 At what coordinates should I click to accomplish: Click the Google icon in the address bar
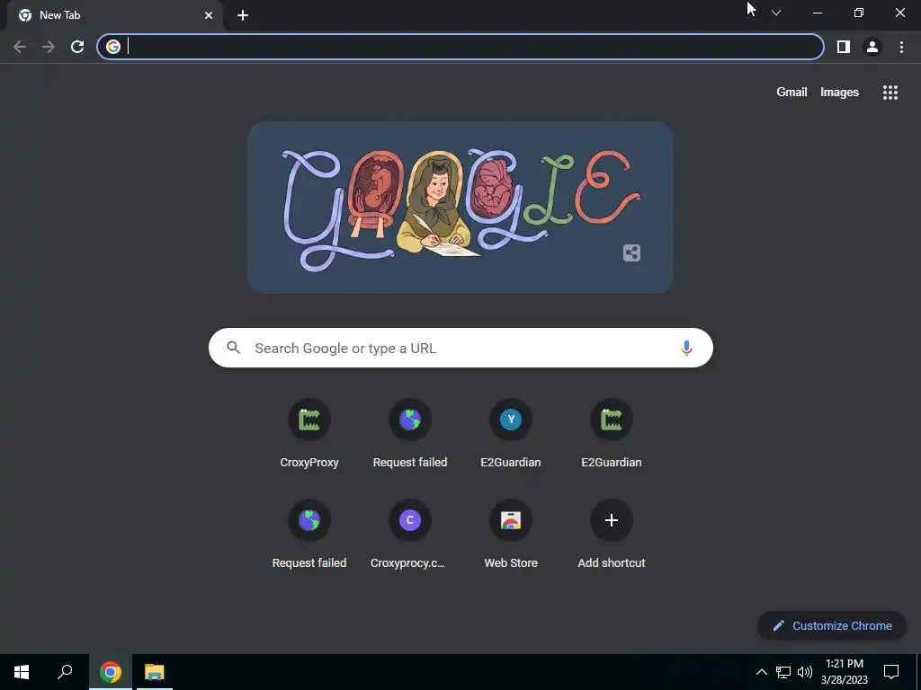pos(113,47)
